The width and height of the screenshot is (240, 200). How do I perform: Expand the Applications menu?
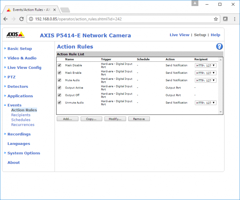[20, 96]
